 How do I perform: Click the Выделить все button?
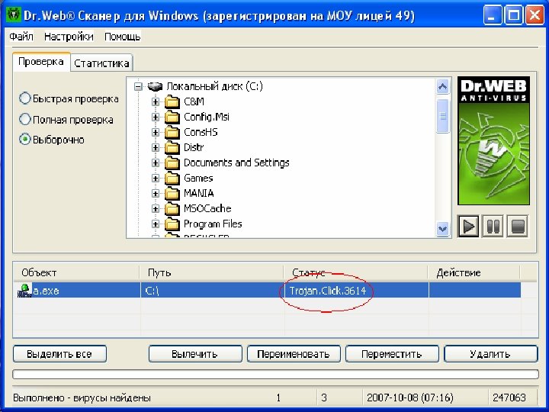[59, 354]
